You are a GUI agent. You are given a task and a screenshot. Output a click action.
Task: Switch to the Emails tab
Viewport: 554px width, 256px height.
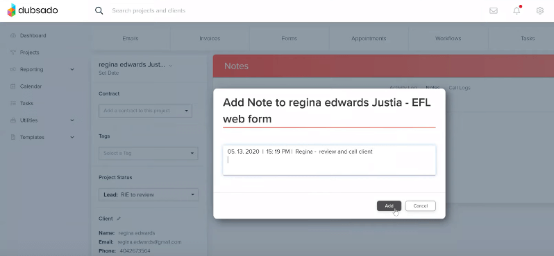(x=131, y=38)
